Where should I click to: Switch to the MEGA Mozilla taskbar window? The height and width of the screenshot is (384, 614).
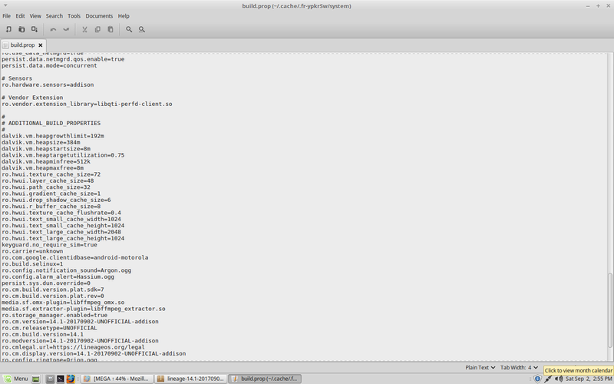117,379
